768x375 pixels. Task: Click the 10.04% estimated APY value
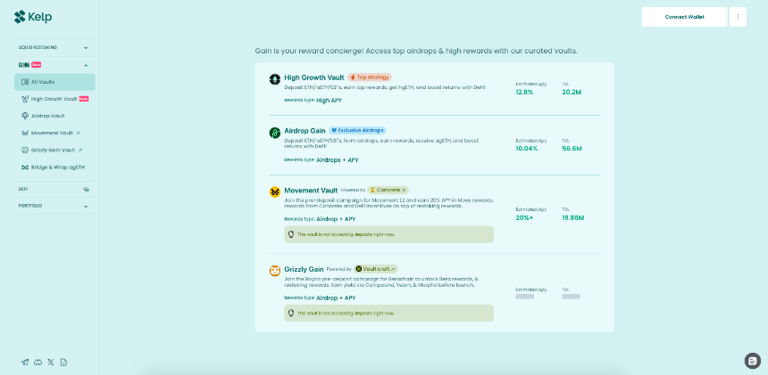[x=527, y=149]
